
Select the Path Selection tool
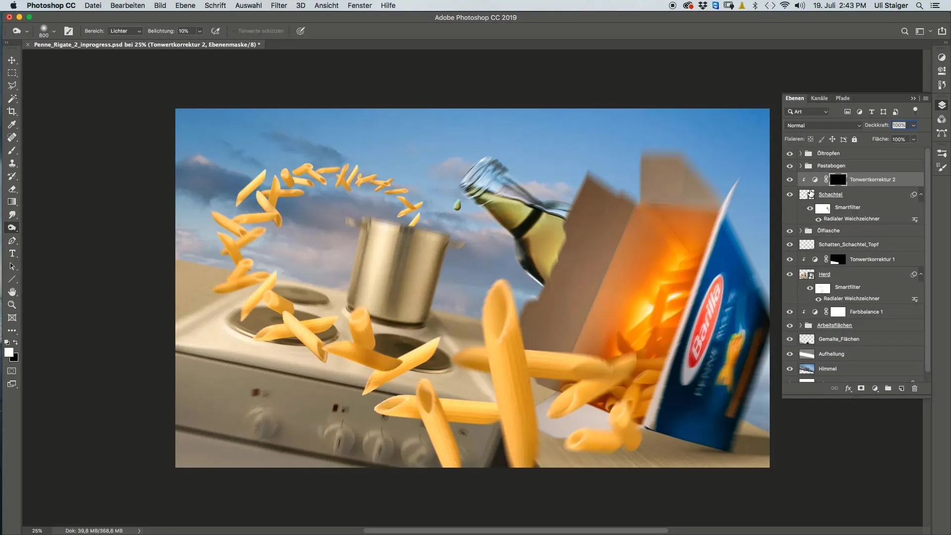[12, 267]
